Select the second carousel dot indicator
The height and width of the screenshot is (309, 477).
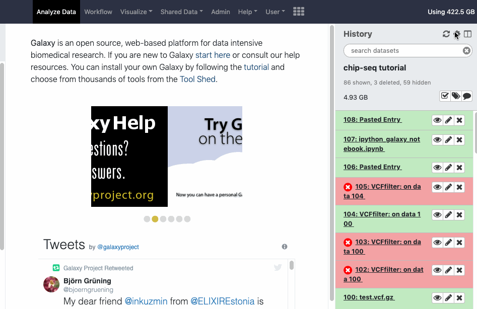[x=155, y=219]
